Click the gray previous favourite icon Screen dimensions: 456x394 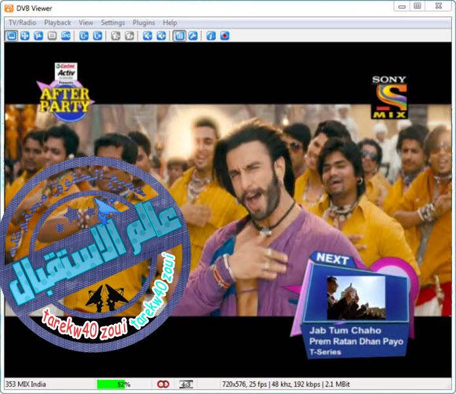coord(115,36)
